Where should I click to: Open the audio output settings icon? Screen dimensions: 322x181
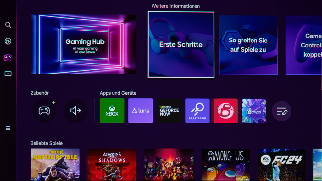[75, 111]
